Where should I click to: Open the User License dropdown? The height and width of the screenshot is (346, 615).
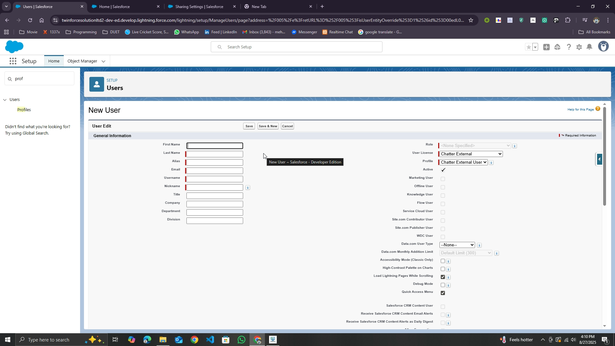pyautogui.click(x=471, y=154)
